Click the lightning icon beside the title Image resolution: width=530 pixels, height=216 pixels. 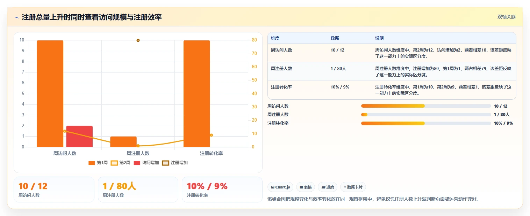click(17, 17)
